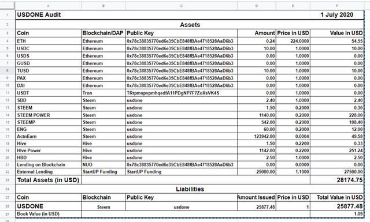Viewport: 370px width, 222px height.
Task: Click the ETH price '224.0000' cell
Action: [293, 41]
